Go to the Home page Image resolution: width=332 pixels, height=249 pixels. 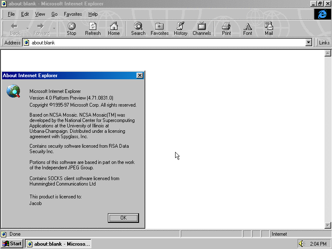pyautogui.click(x=114, y=29)
